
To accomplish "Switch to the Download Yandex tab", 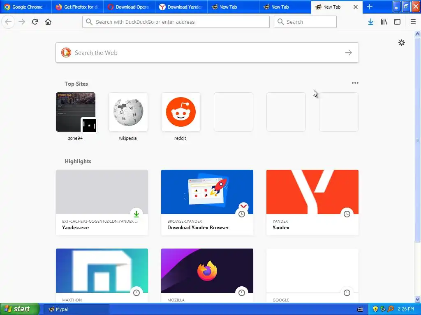I will [181, 7].
